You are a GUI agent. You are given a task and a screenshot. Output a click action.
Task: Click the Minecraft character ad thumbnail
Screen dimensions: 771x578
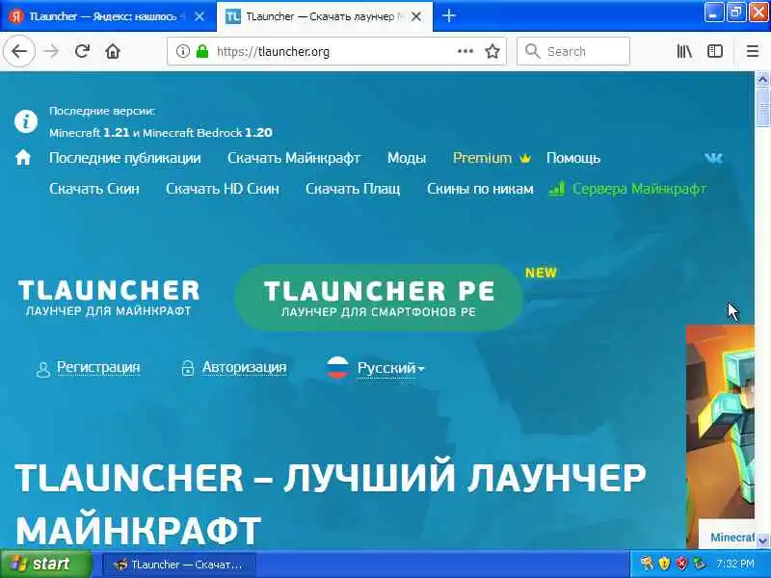tap(720, 422)
